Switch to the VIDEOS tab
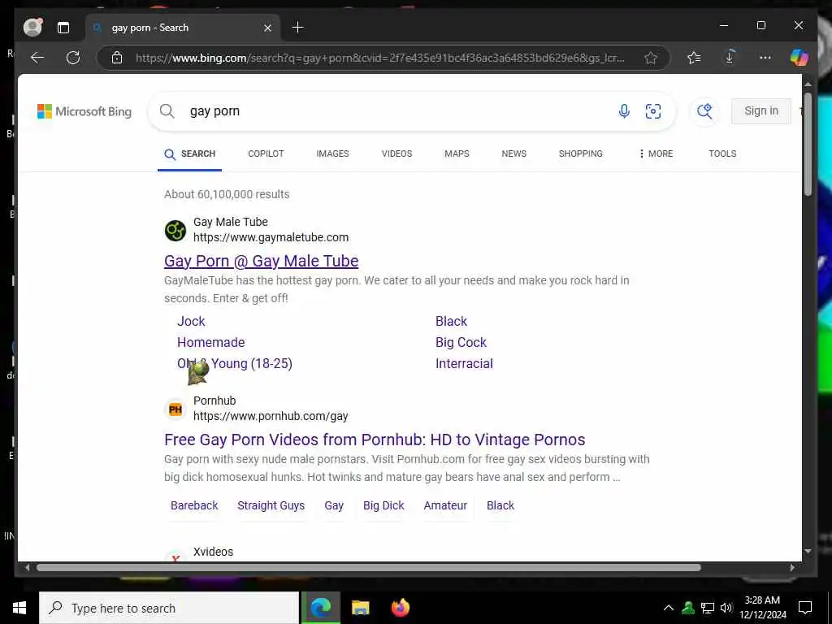Screen dimensions: 832x624 point(396,154)
